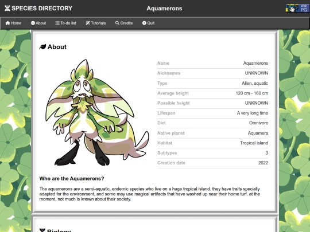Click the Species Directory site title
The image size is (310, 232).
point(42,8)
